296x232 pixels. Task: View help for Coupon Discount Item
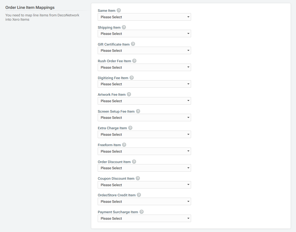[x=138, y=178]
